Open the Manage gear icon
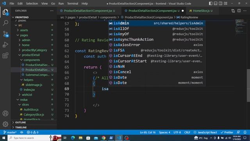The height and width of the screenshot is (141, 250). (x=5, y=124)
